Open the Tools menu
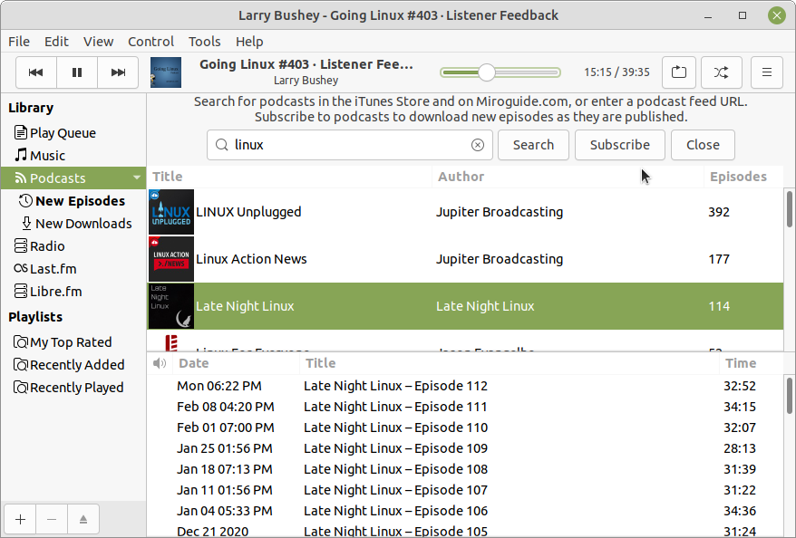 (205, 42)
